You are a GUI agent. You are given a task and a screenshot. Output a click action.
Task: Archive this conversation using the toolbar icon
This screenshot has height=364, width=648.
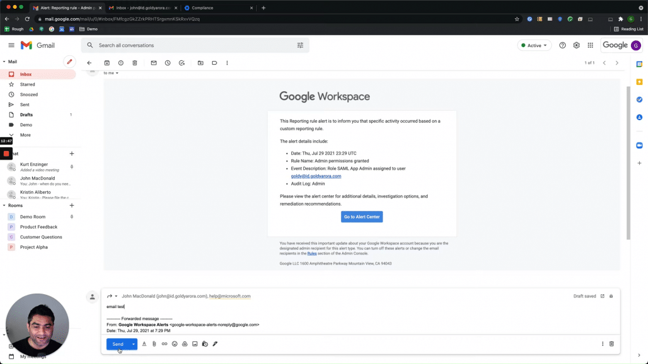106,63
